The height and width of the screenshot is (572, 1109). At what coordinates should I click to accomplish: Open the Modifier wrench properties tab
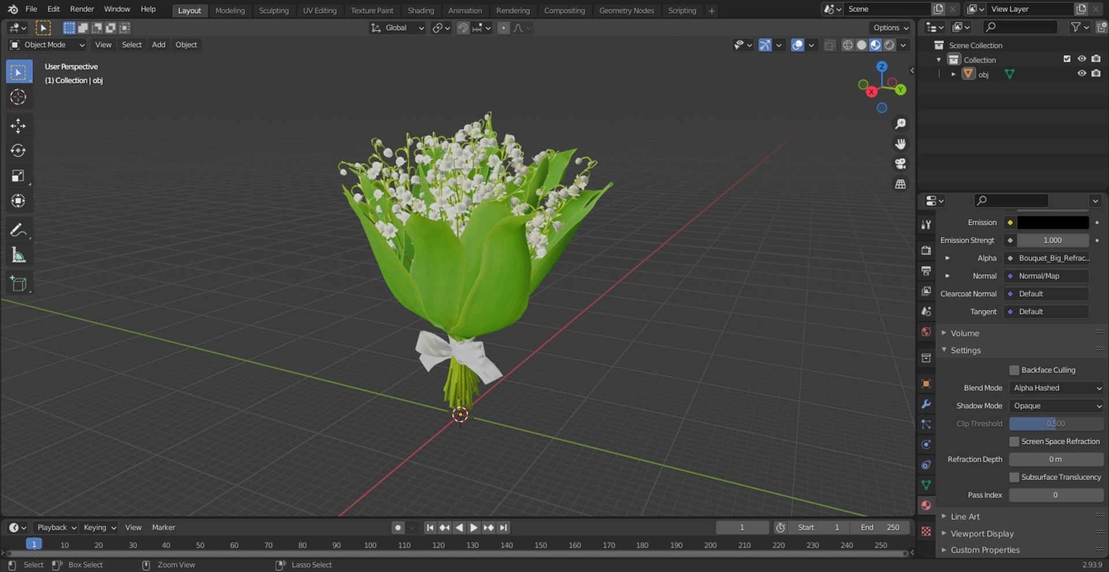pos(926,404)
